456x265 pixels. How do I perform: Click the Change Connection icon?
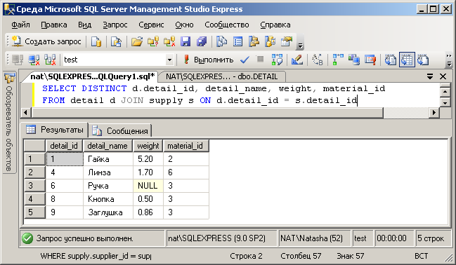50,60
